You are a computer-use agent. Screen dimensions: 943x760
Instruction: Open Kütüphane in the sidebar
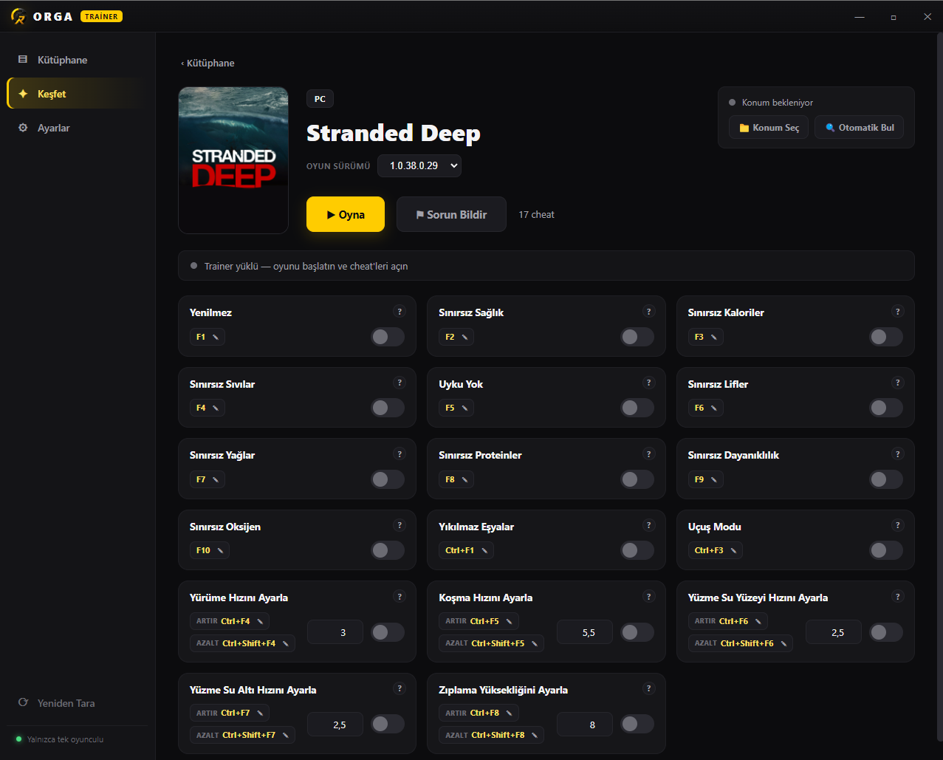(78, 60)
